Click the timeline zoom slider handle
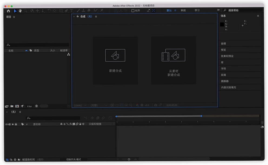The image size is (268, 165). click(x=129, y=159)
